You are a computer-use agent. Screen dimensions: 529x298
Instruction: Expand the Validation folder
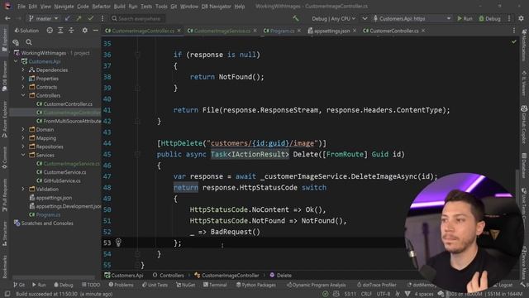pos(23,190)
